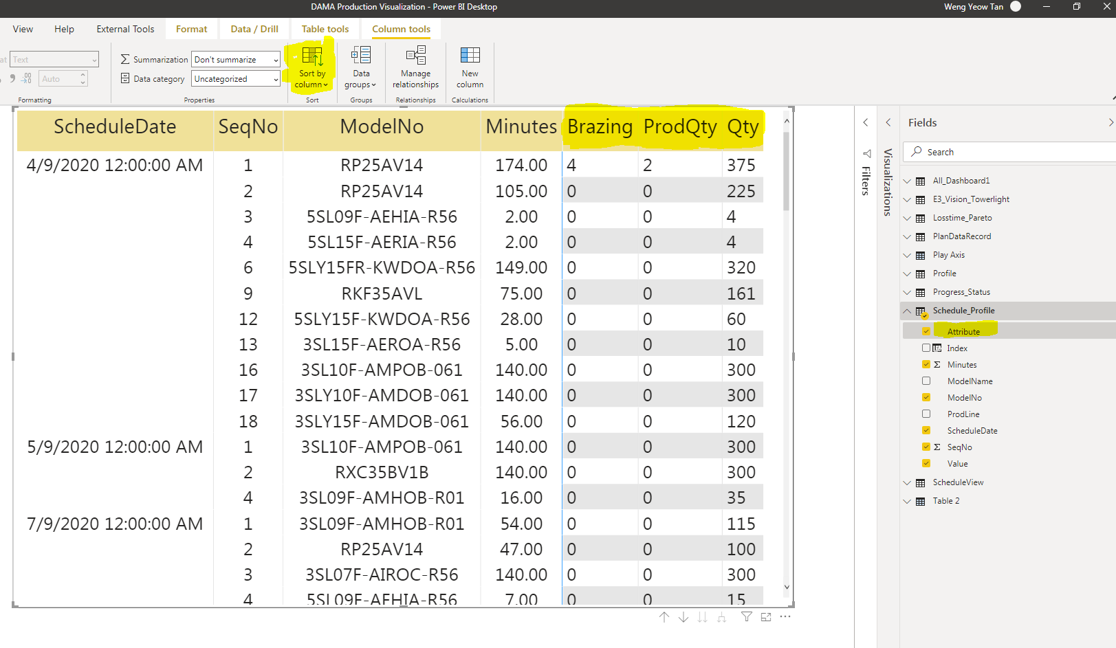
Task: Open Manage relationships
Action: (415, 68)
